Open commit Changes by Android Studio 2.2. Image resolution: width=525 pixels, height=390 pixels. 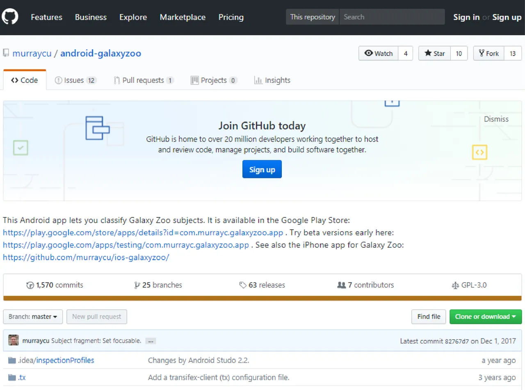click(x=199, y=360)
